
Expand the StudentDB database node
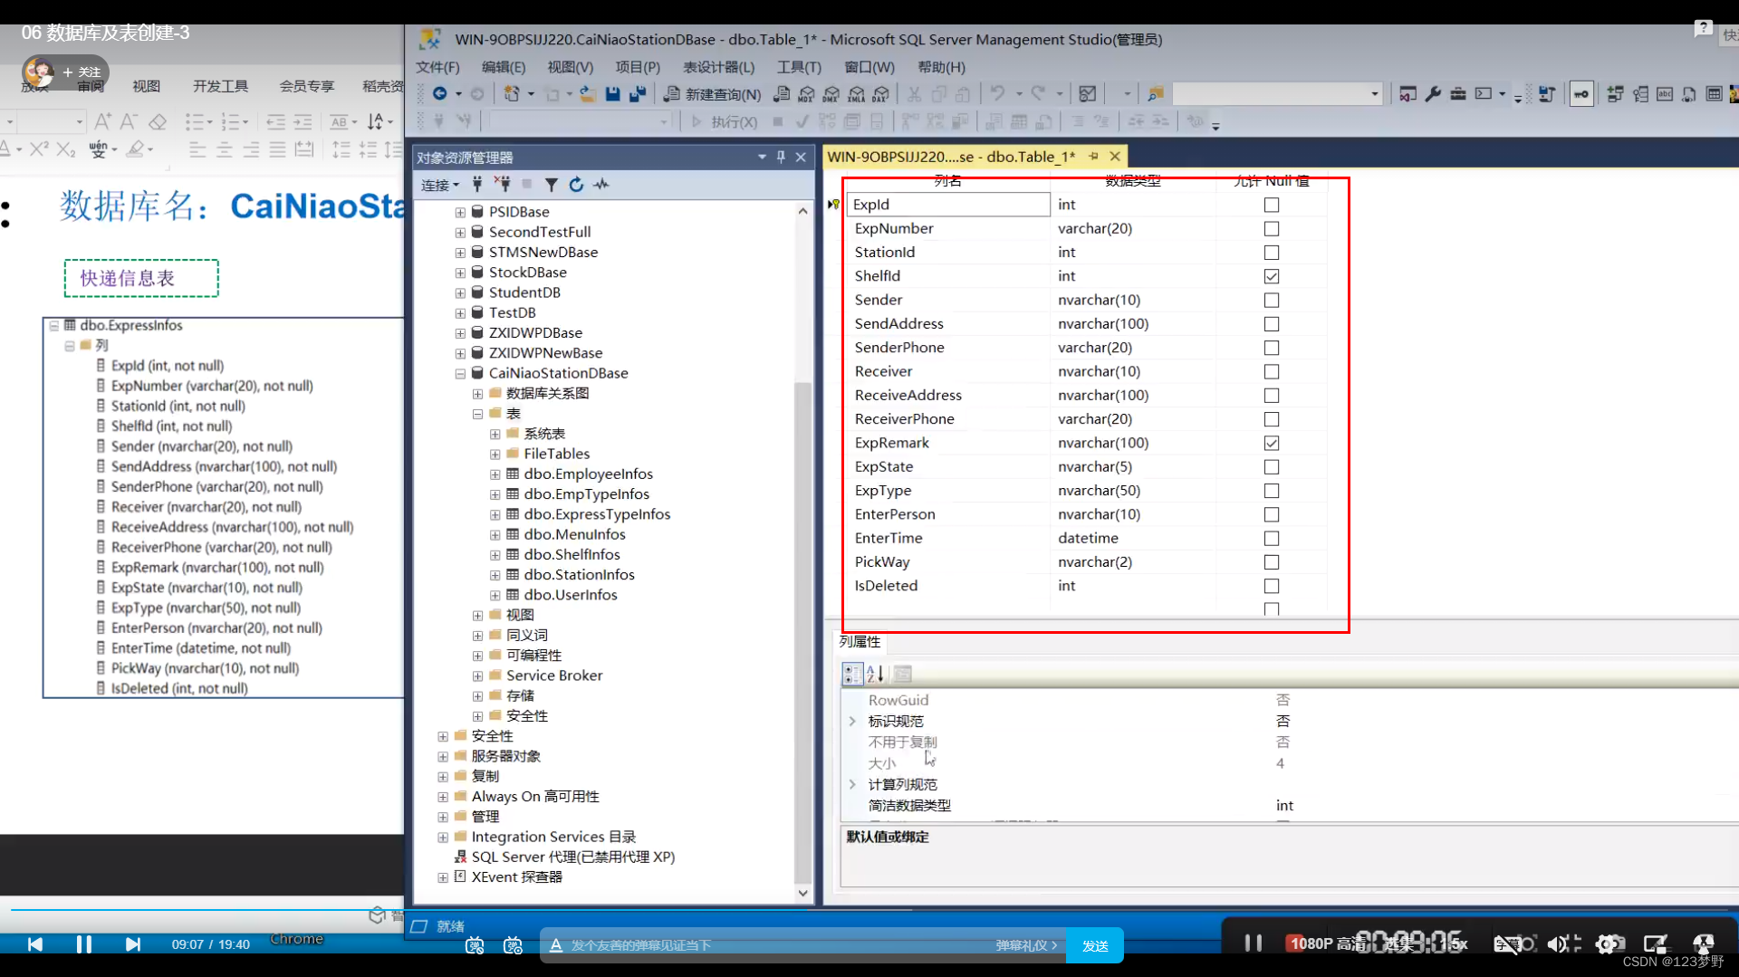460,292
